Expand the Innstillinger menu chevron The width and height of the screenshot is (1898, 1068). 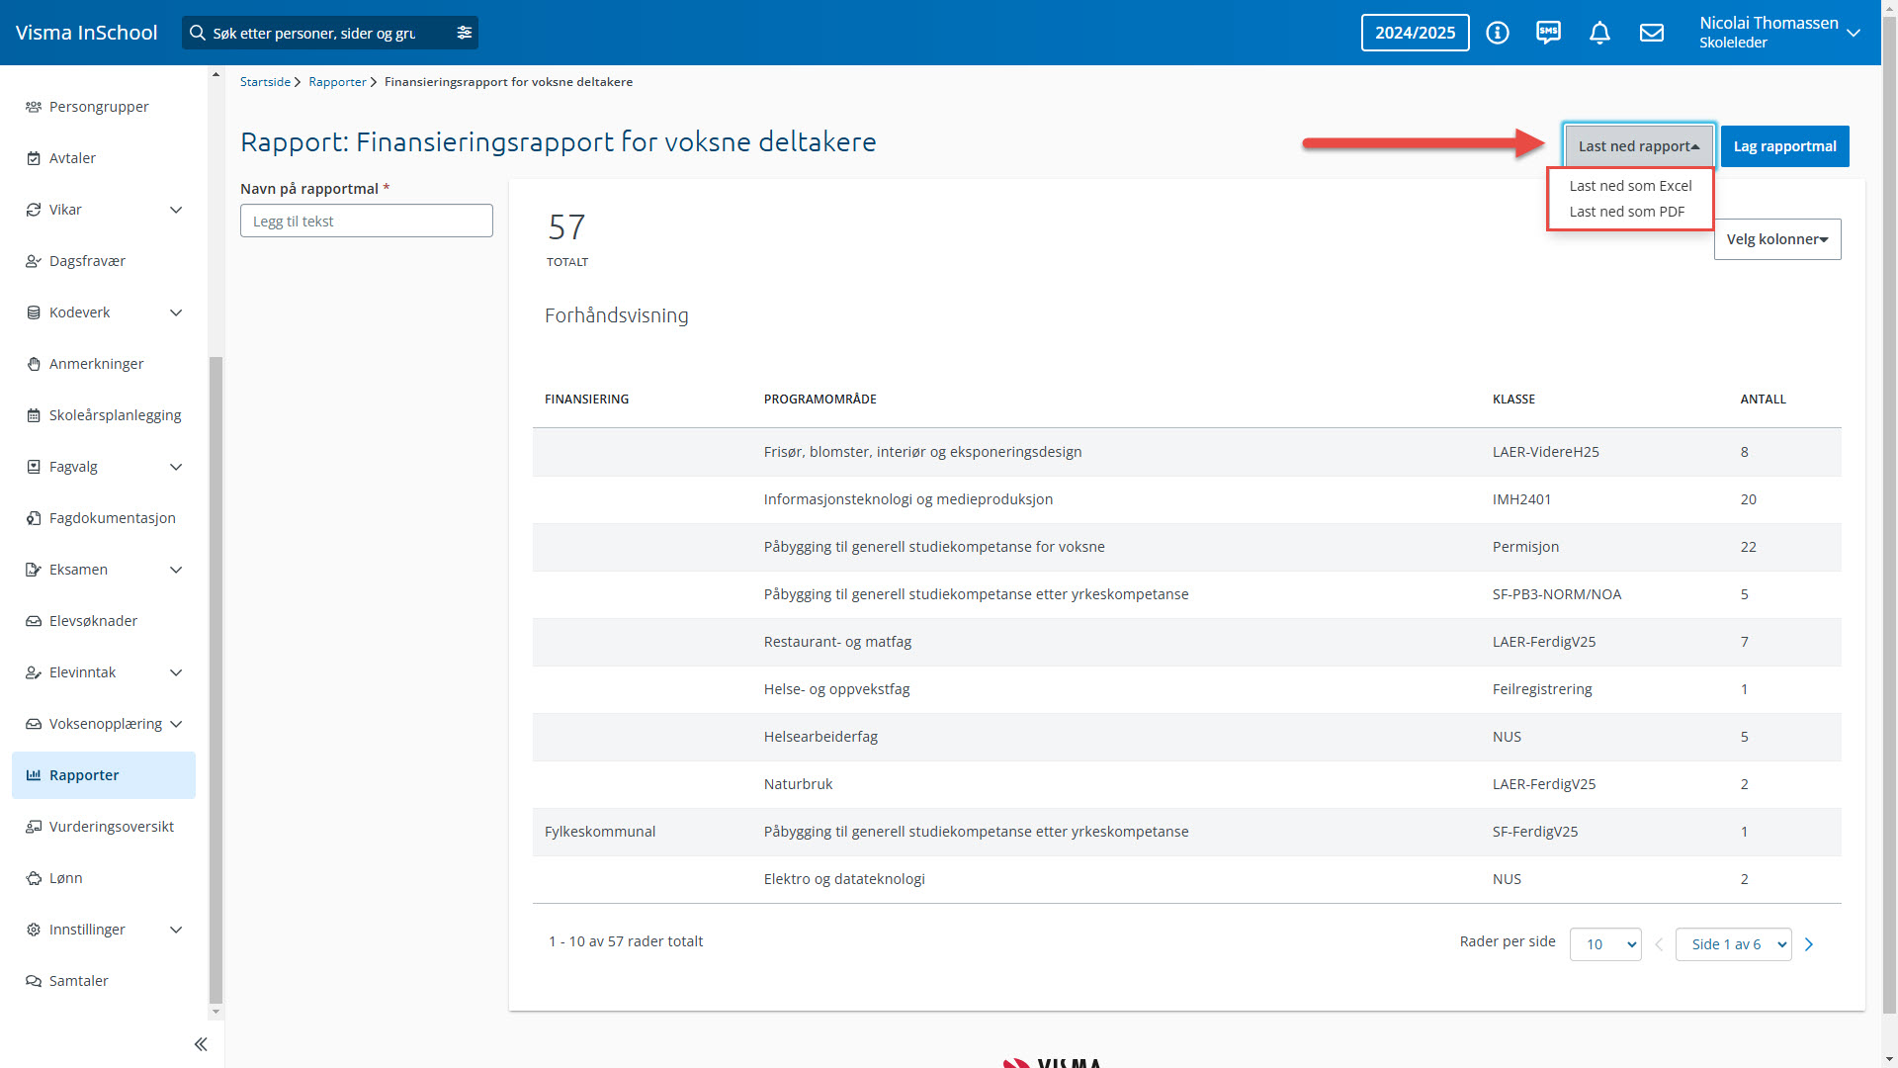coord(176,930)
